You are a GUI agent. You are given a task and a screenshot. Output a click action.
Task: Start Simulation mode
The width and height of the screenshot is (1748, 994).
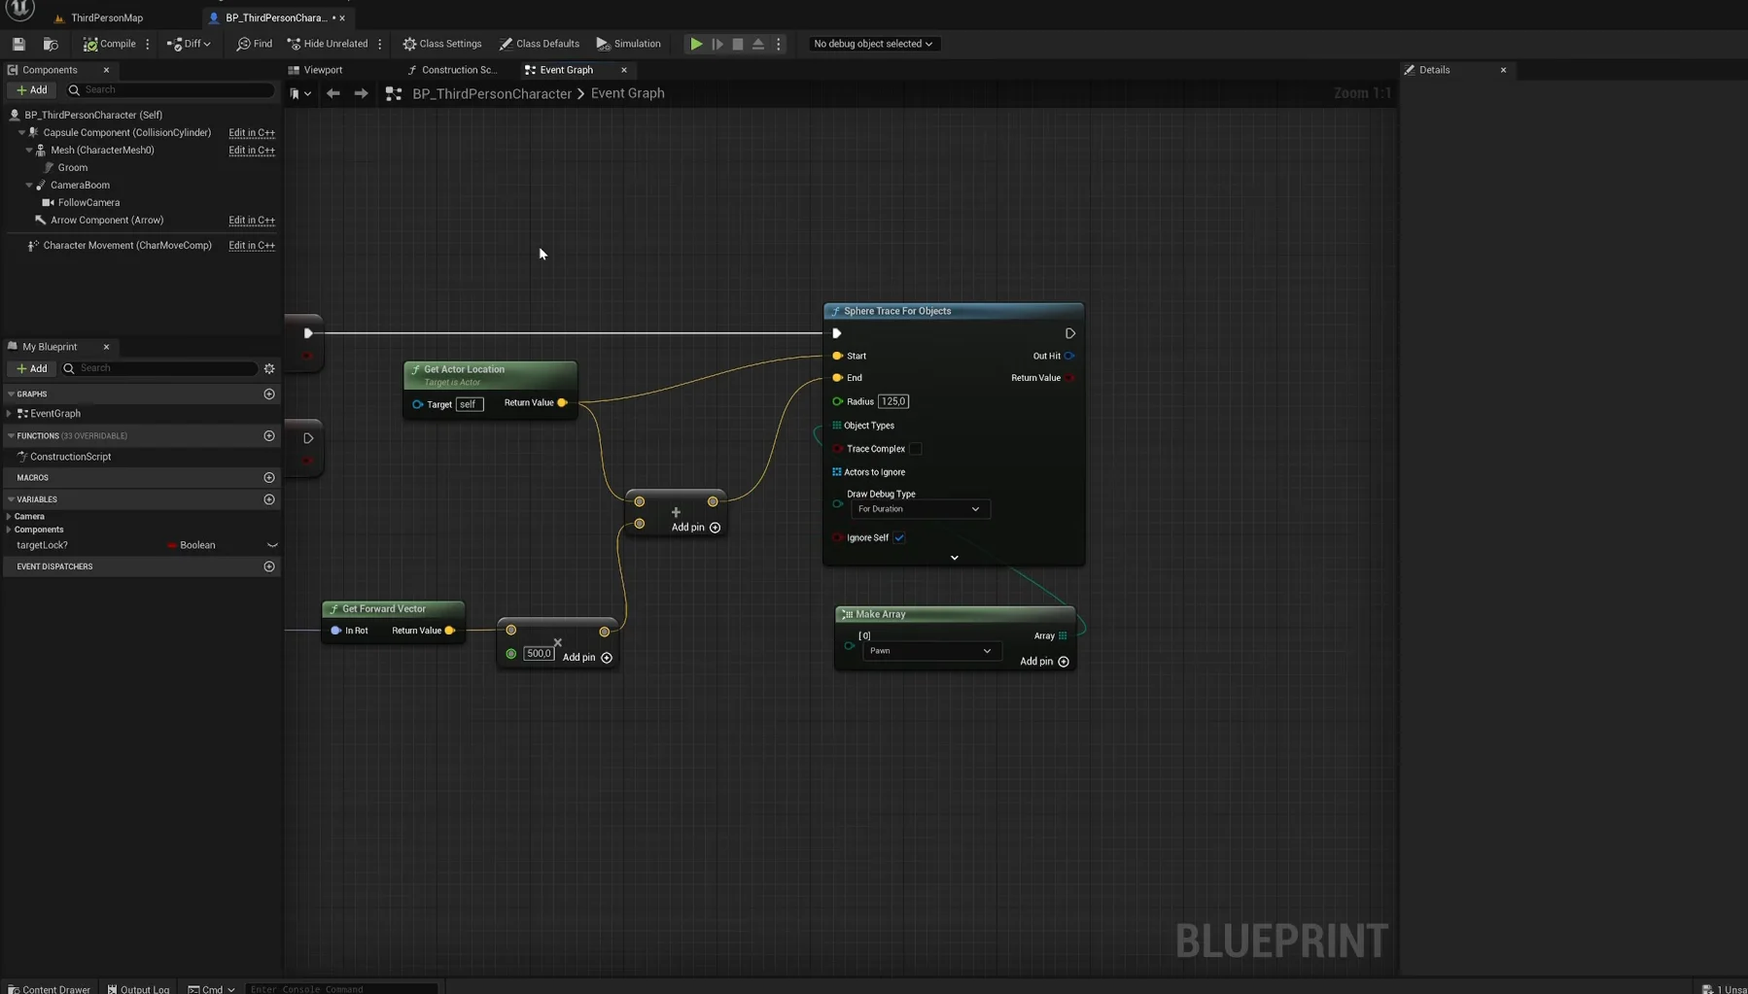pos(629,44)
